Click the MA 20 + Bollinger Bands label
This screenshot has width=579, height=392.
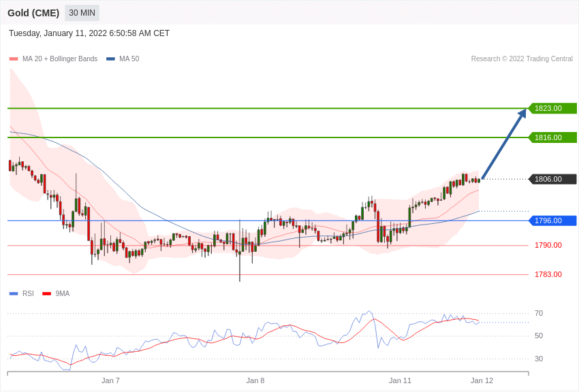tap(60, 59)
